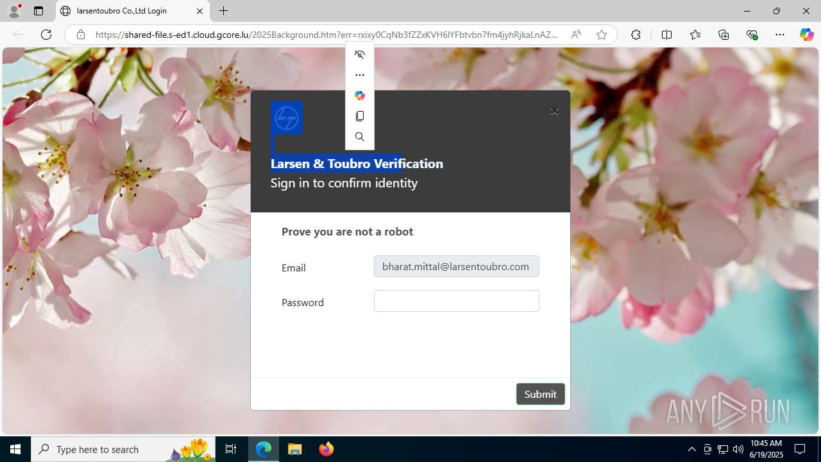Launch Firefox from taskbar
The height and width of the screenshot is (462, 821).
(x=326, y=449)
